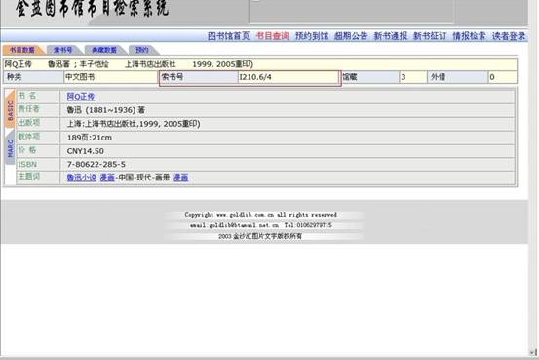Click the 新书通报 navigation item
This screenshot has width=539, height=360.
[391, 36]
